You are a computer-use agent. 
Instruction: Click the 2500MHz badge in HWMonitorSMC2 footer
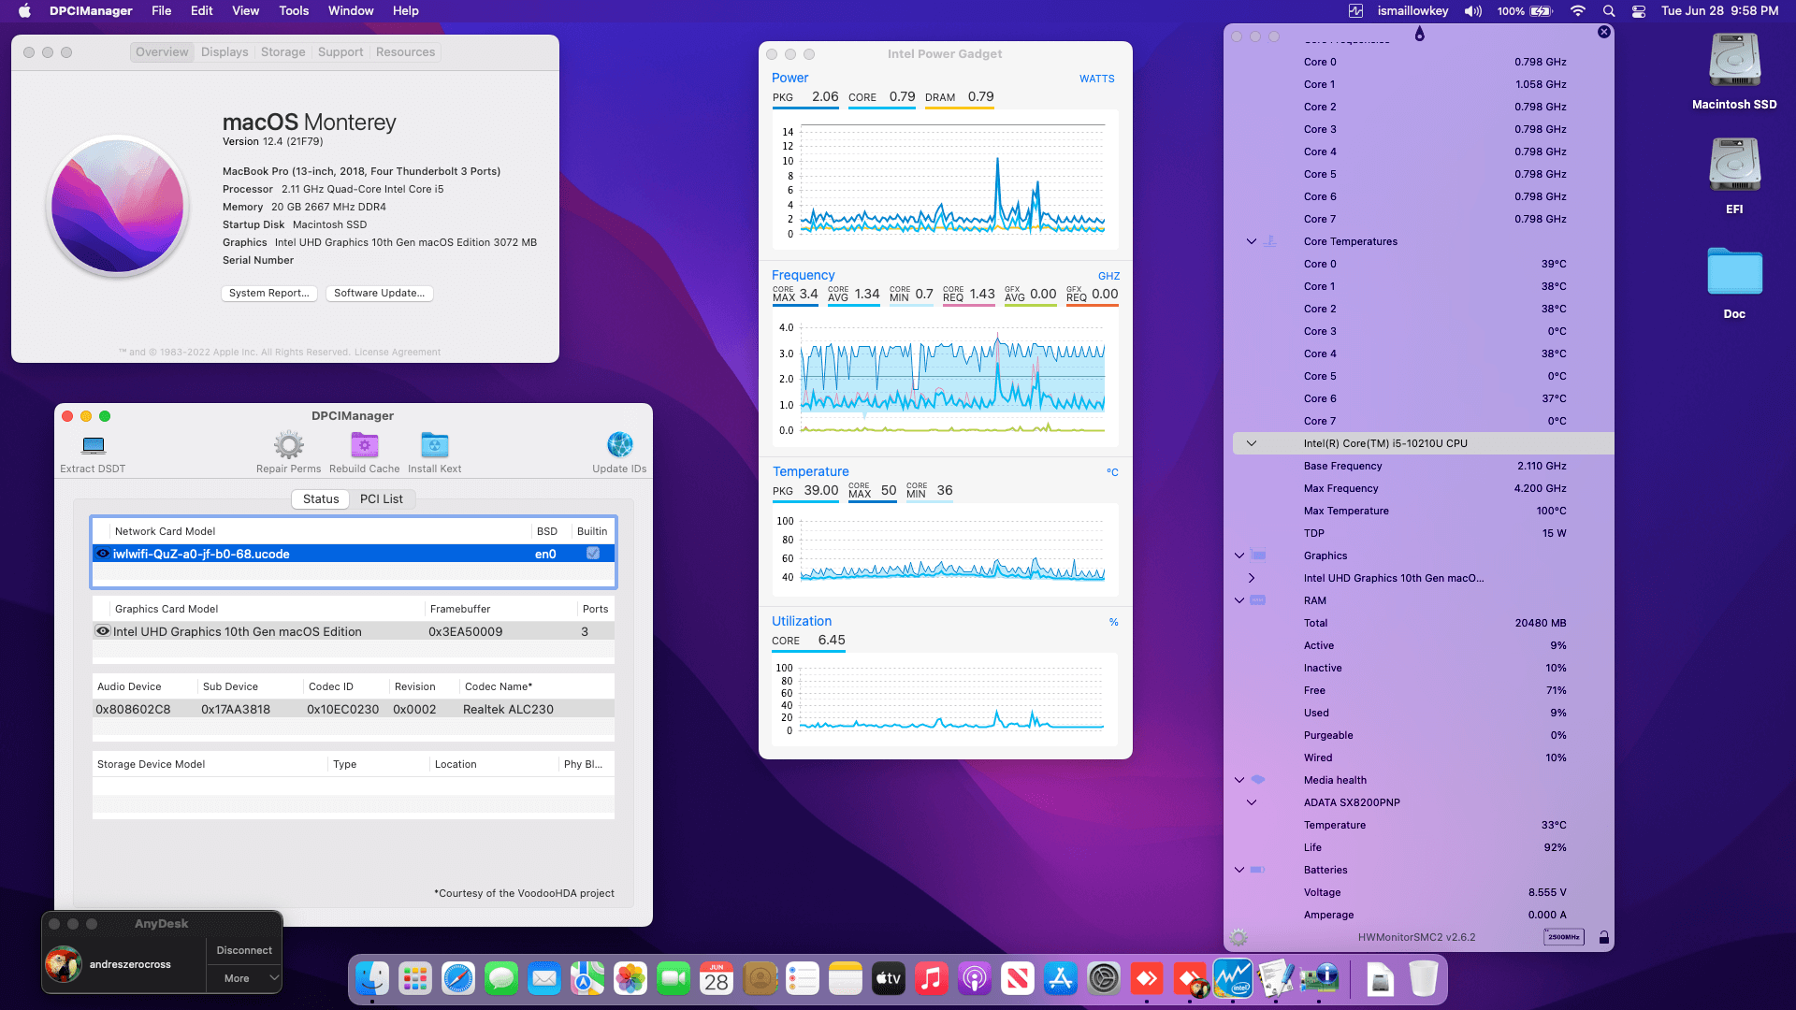pyautogui.click(x=1563, y=937)
